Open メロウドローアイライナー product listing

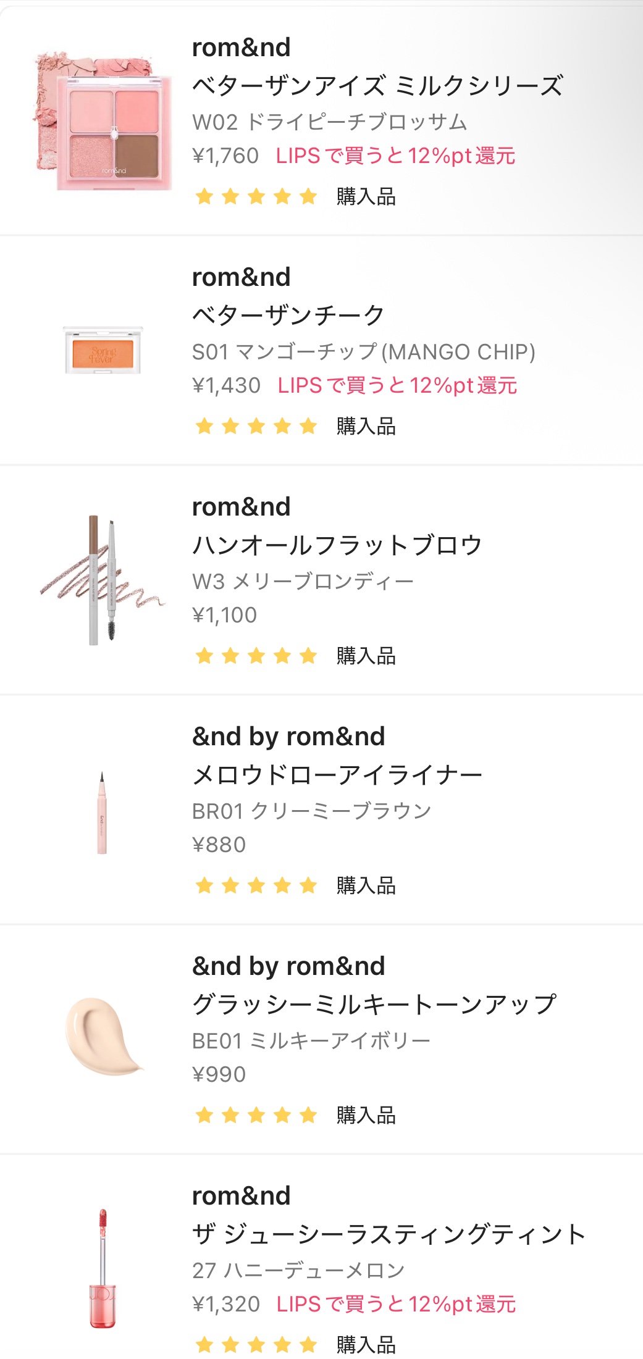pyautogui.click(x=337, y=774)
